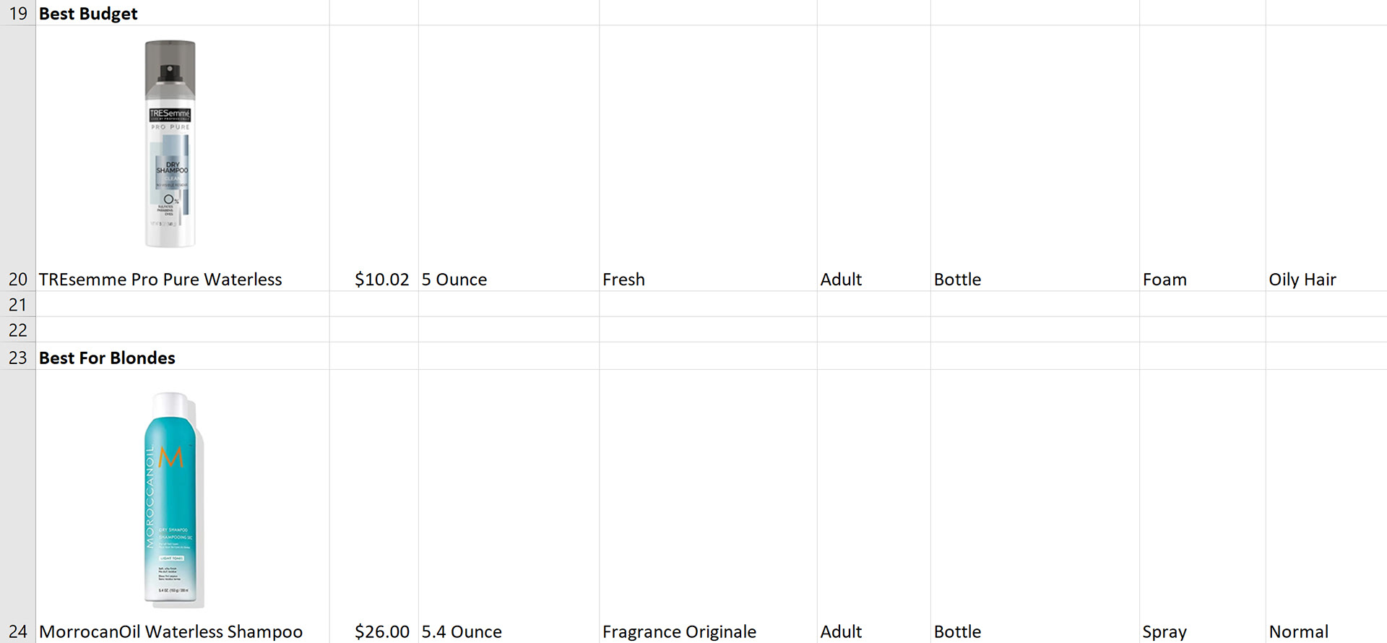The width and height of the screenshot is (1387, 643).
Task: Select the Best For Blondes heading cell
Action: coord(183,356)
